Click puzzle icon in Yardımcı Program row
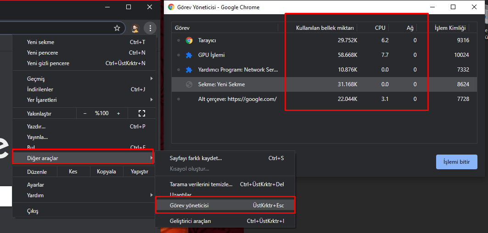This screenshot has height=233, width=488. 189,70
